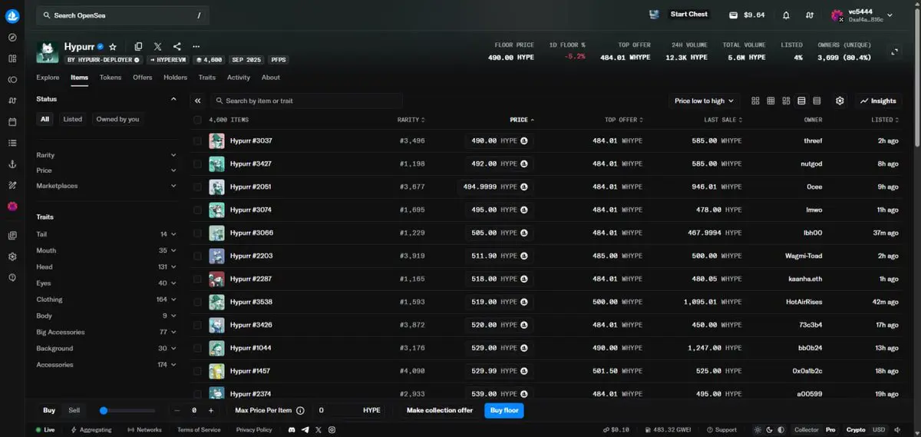Select the Owned by you status filter

(118, 119)
